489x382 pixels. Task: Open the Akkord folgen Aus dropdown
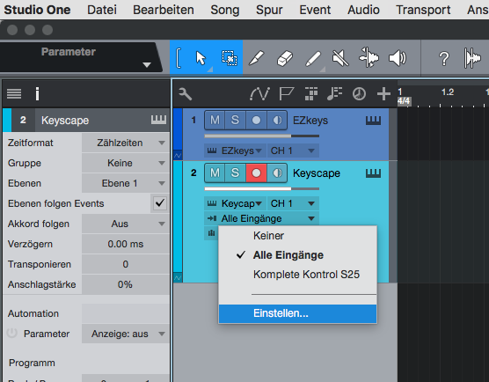(126, 224)
